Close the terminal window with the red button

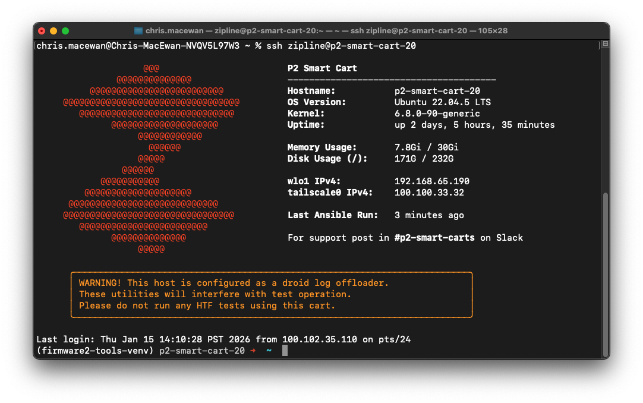tap(42, 31)
